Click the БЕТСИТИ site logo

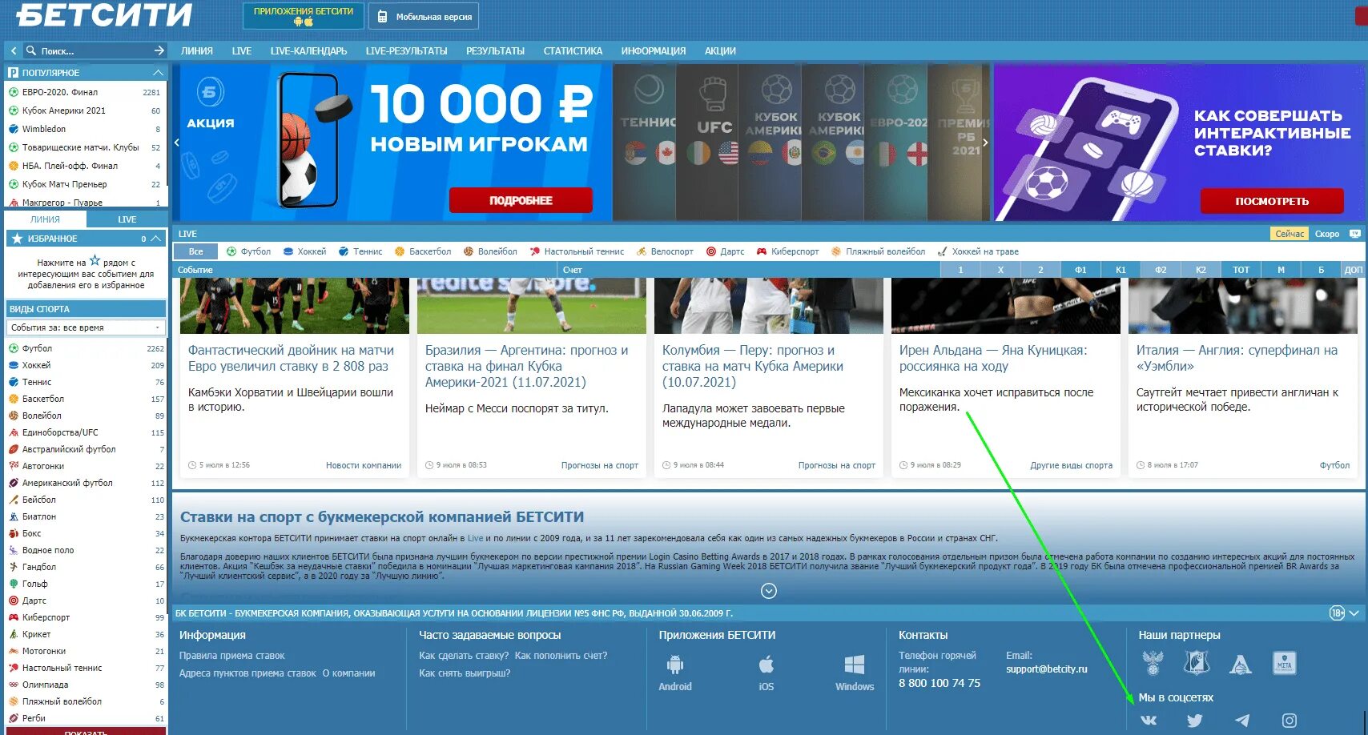104,14
